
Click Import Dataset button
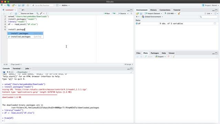pyautogui.click(x=153, y=13)
